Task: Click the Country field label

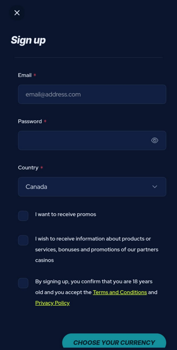Action: click(28, 168)
